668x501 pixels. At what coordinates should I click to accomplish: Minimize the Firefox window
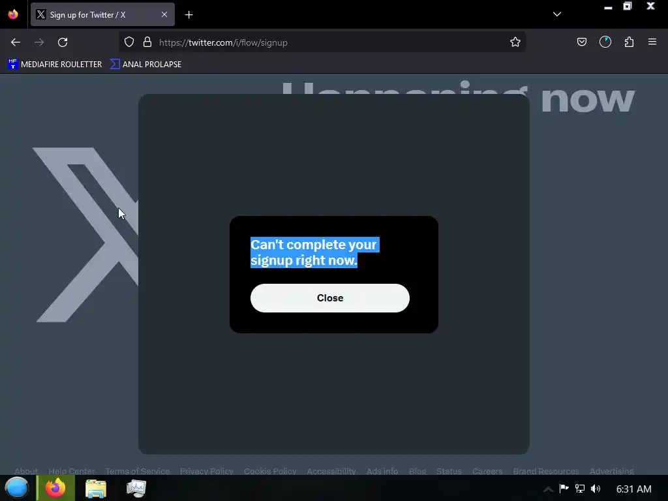[608, 7]
